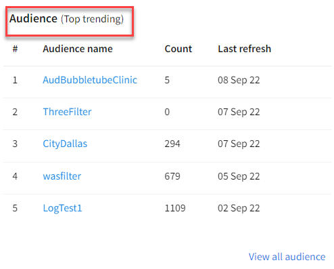Select the count value 679
This screenshot has width=334, height=269.
[x=172, y=176]
